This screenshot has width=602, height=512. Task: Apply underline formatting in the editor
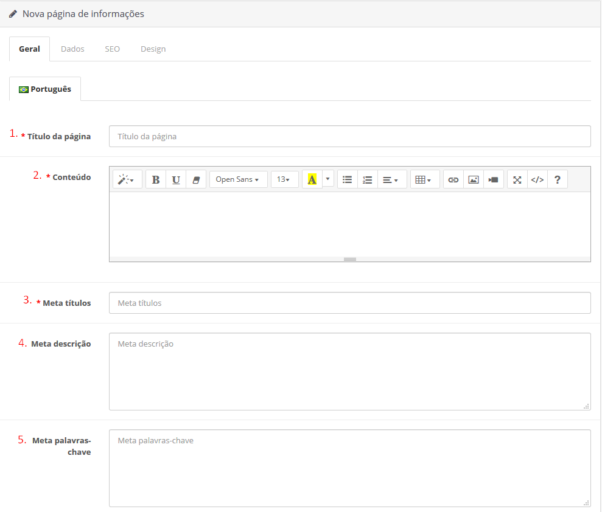[x=176, y=180]
